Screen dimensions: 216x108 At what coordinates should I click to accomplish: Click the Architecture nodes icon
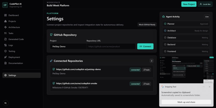6,27
